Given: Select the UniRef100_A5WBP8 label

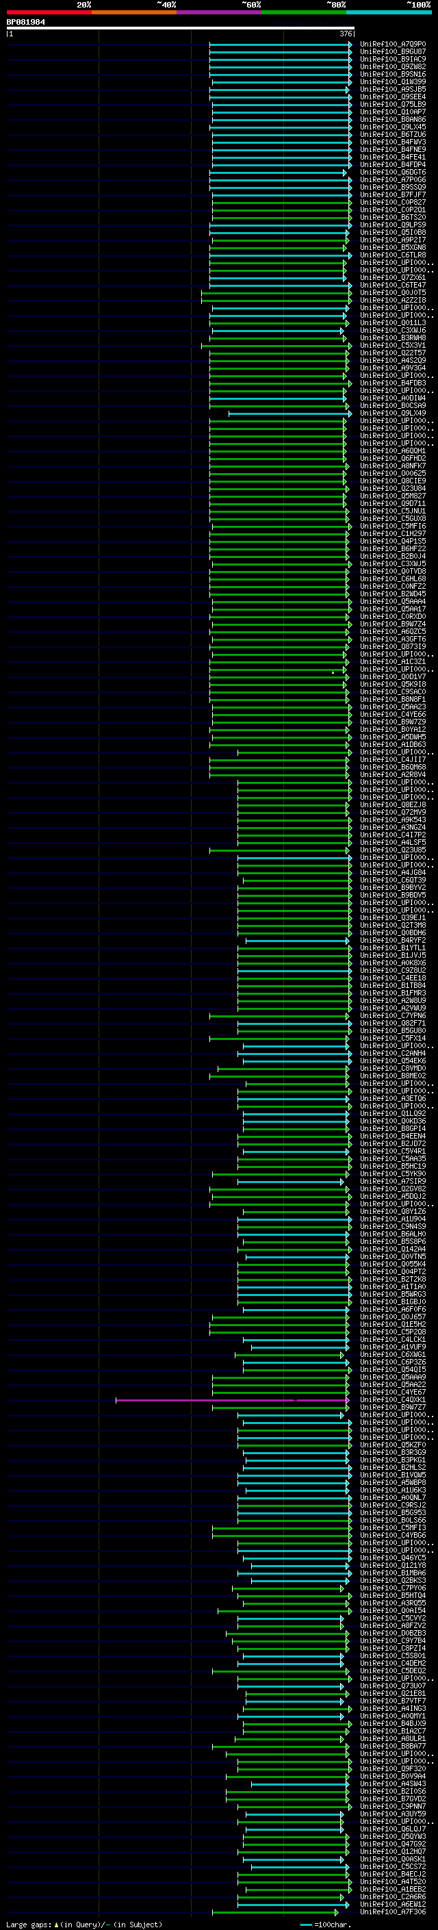Looking at the screenshot, I should click(392, 1482).
